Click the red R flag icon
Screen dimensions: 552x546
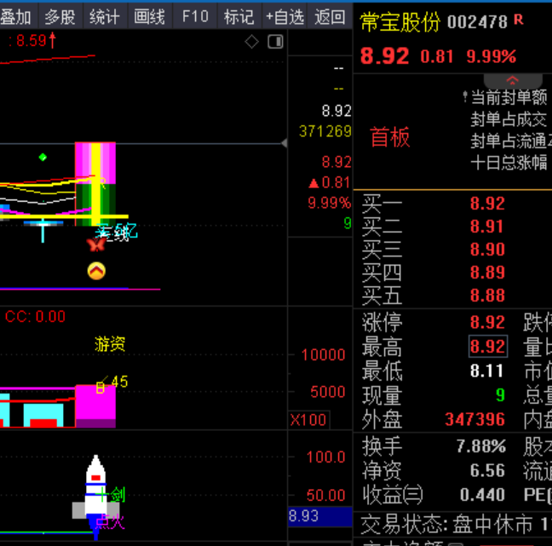pos(519,20)
